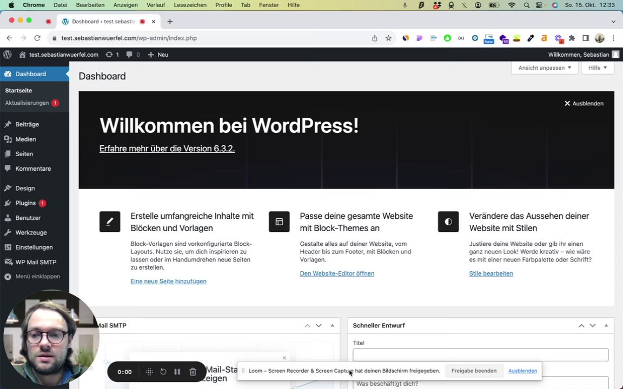Screen dimensions: 623x389
Task: Dismiss welcome panel with Ausblenden
Action: 584,104
